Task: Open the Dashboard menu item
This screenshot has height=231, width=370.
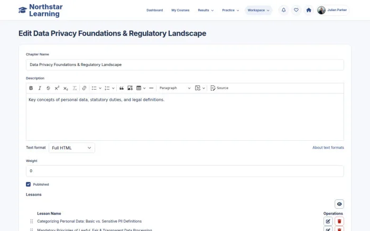Action: click(154, 11)
